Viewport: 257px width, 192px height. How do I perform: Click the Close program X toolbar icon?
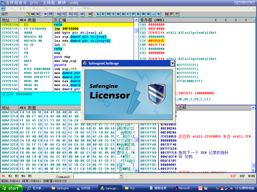coord(38,14)
